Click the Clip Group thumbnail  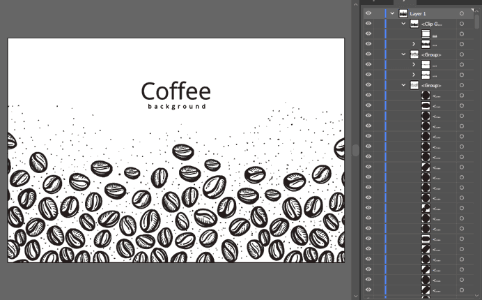click(x=414, y=24)
